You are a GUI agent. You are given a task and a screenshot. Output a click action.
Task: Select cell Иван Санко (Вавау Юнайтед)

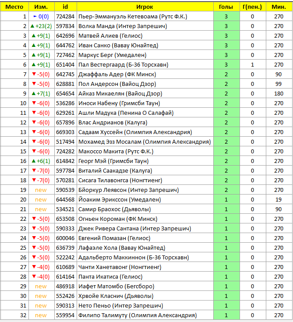coord(145,46)
